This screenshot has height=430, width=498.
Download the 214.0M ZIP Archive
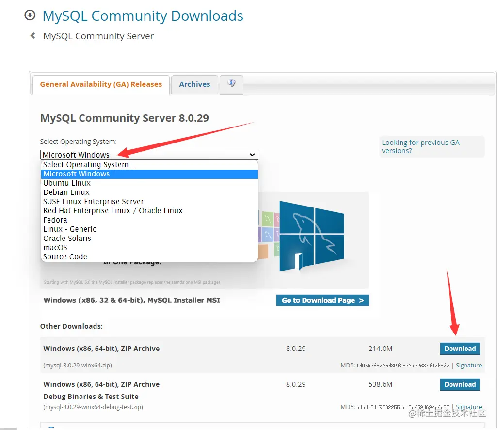(x=460, y=349)
